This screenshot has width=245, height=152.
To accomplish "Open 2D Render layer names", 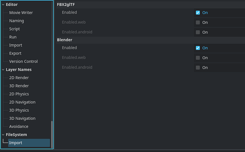I will [x=19, y=78].
